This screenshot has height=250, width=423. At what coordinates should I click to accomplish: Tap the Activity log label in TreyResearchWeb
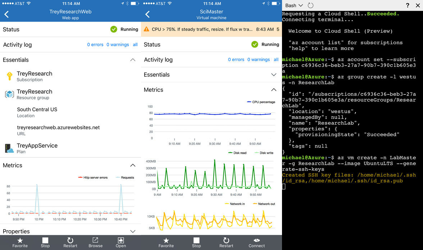pos(17,45)
